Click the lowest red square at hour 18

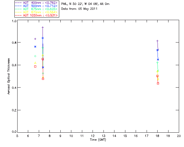(x=158, y=84)
